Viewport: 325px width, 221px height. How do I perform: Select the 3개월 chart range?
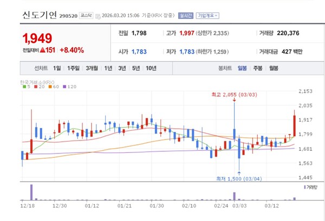pyautogui.click(x=92, y=68)
